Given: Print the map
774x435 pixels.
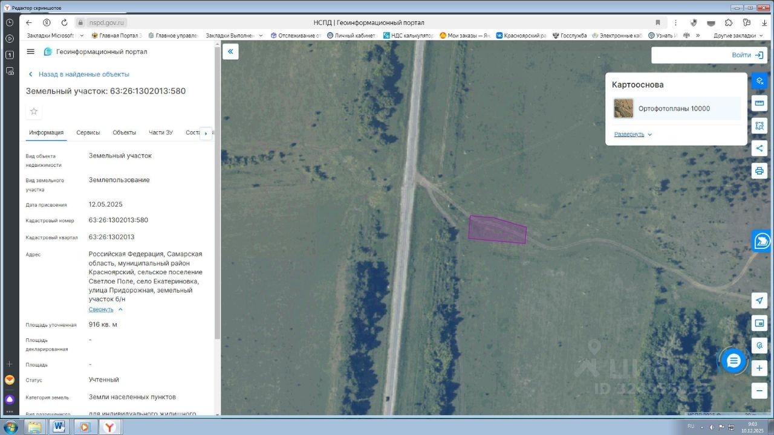Looking at the screenshot, I should click(x=759, y=170).
